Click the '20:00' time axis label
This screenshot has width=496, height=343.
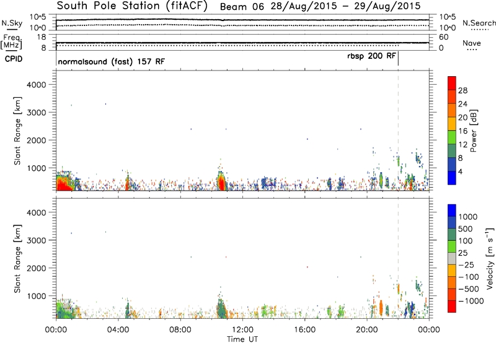click(x=366, y=330)
